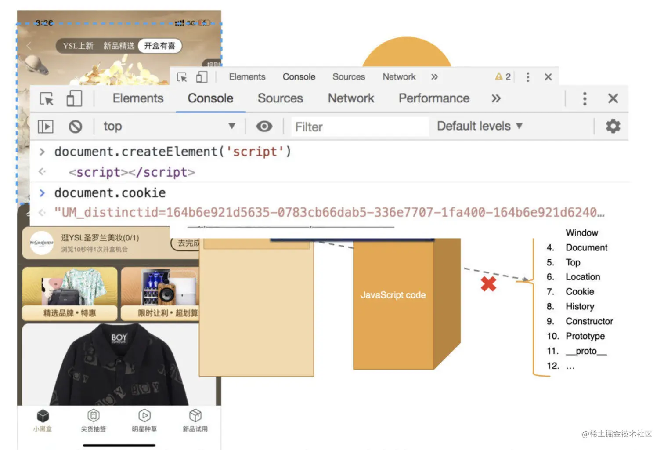The image size is (664, 450).
Task: Switch to the large Network tab
Action: point(351,98)
